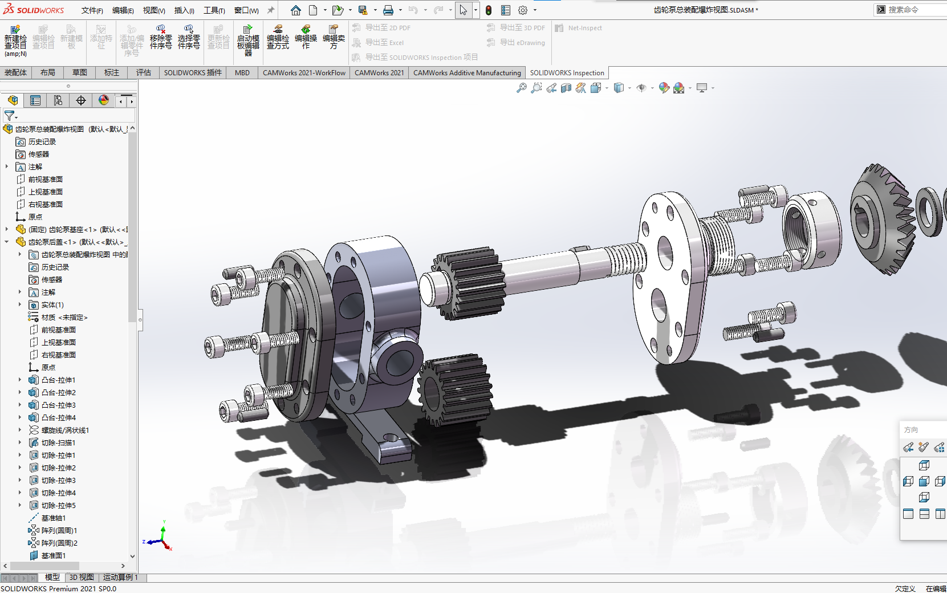
Task: Select the Zoom to Fit tool
Action: coord(521,88)
